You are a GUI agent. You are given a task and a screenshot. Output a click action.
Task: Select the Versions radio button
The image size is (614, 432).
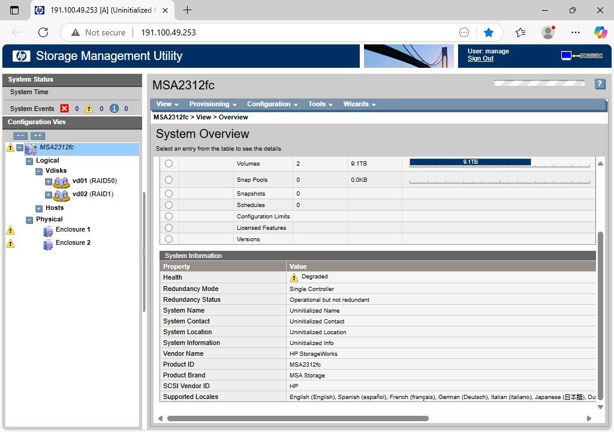pyautogui.click(x=168, y=239)
